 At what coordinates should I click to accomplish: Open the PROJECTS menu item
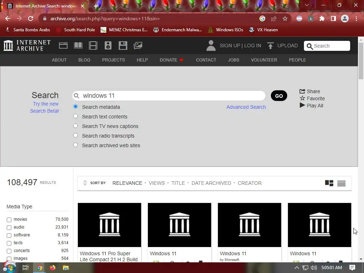pos(113,60)
